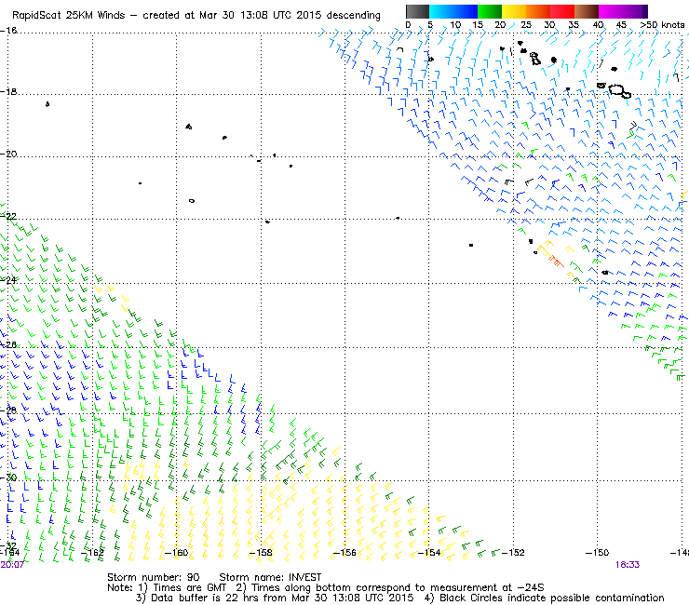
Task: Click note 2 about measurement at -24S
Action: pyautogui.click(x=390, y=588)
